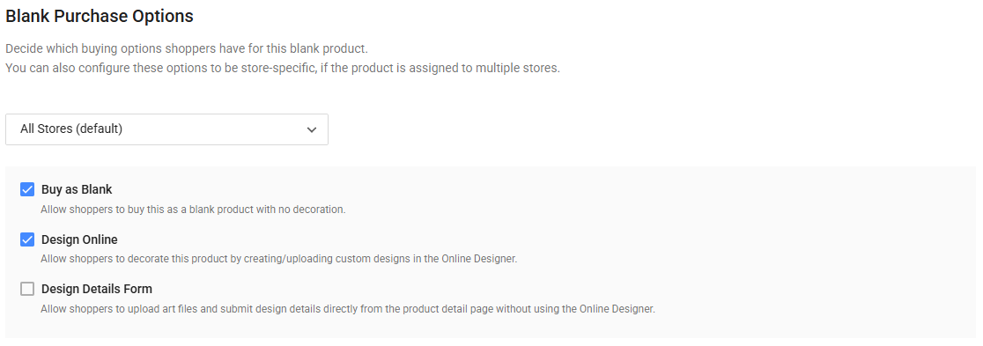This screenshot has height=346, width=983.
Task: Click the 'store-specific' configuration description line
Action: click(283, 68)
